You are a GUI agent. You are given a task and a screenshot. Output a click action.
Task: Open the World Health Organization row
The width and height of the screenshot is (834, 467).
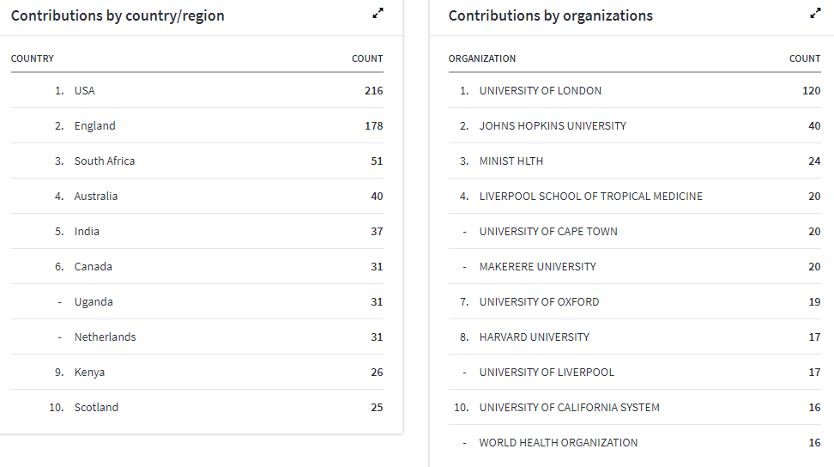pyautogui.click(x=558, y=443)
